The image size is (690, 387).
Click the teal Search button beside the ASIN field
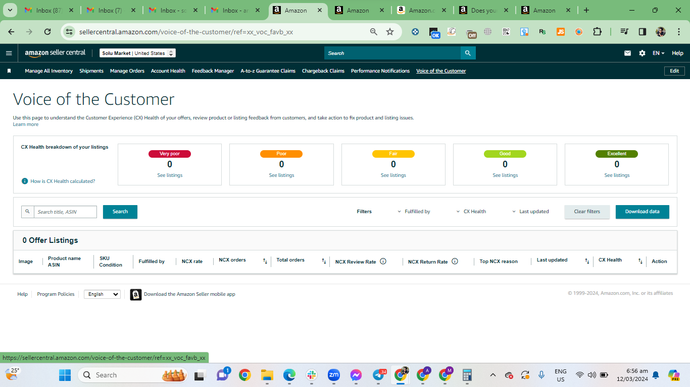(120, 212)
